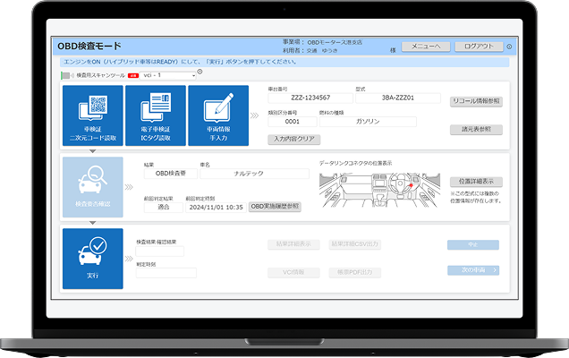The width and height of the screenshot is (569, 358).
Task: Click the 類別区分番号 field 0001
Action: (293, 122)
